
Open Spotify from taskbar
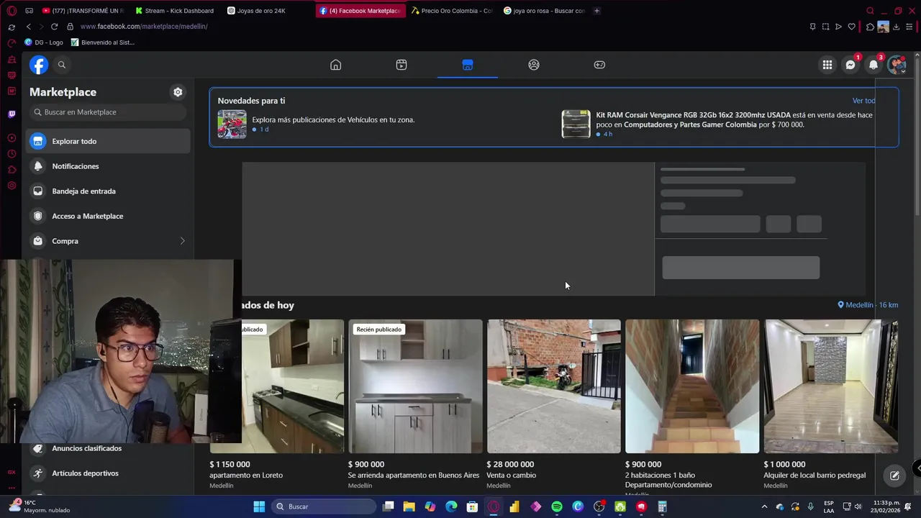coord(557,506)
